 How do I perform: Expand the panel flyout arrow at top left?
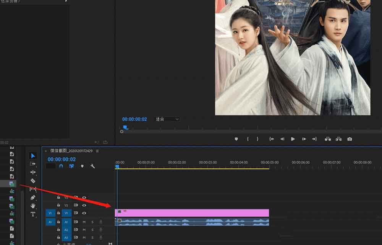tap(66, 1)
